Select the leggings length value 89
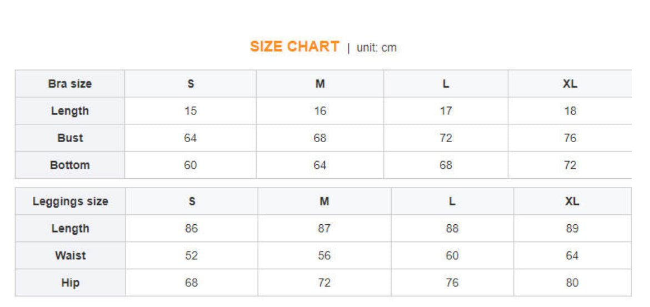The height and width of the screenshot is (307, 650). (572, 229)
